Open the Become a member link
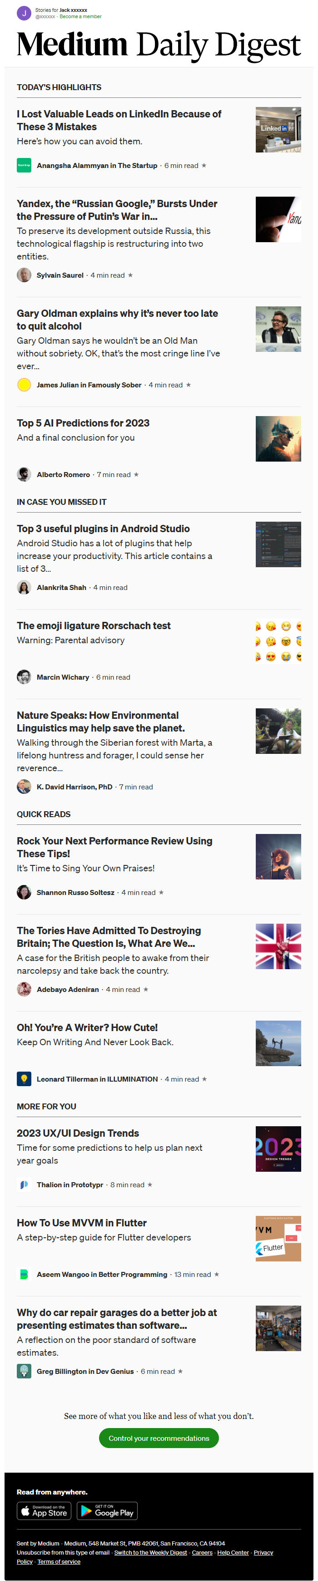Viewport: 318px width, 1581px height. pos(80,16)
